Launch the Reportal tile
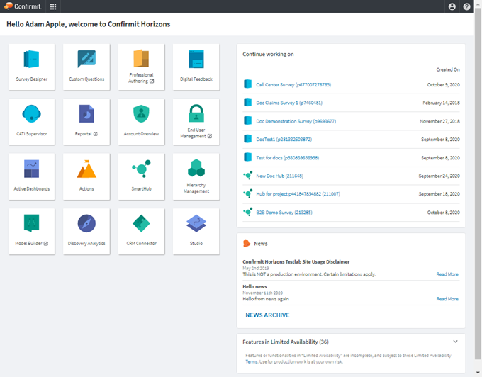This screenshot has width=482, height=377. click(86, 122)
